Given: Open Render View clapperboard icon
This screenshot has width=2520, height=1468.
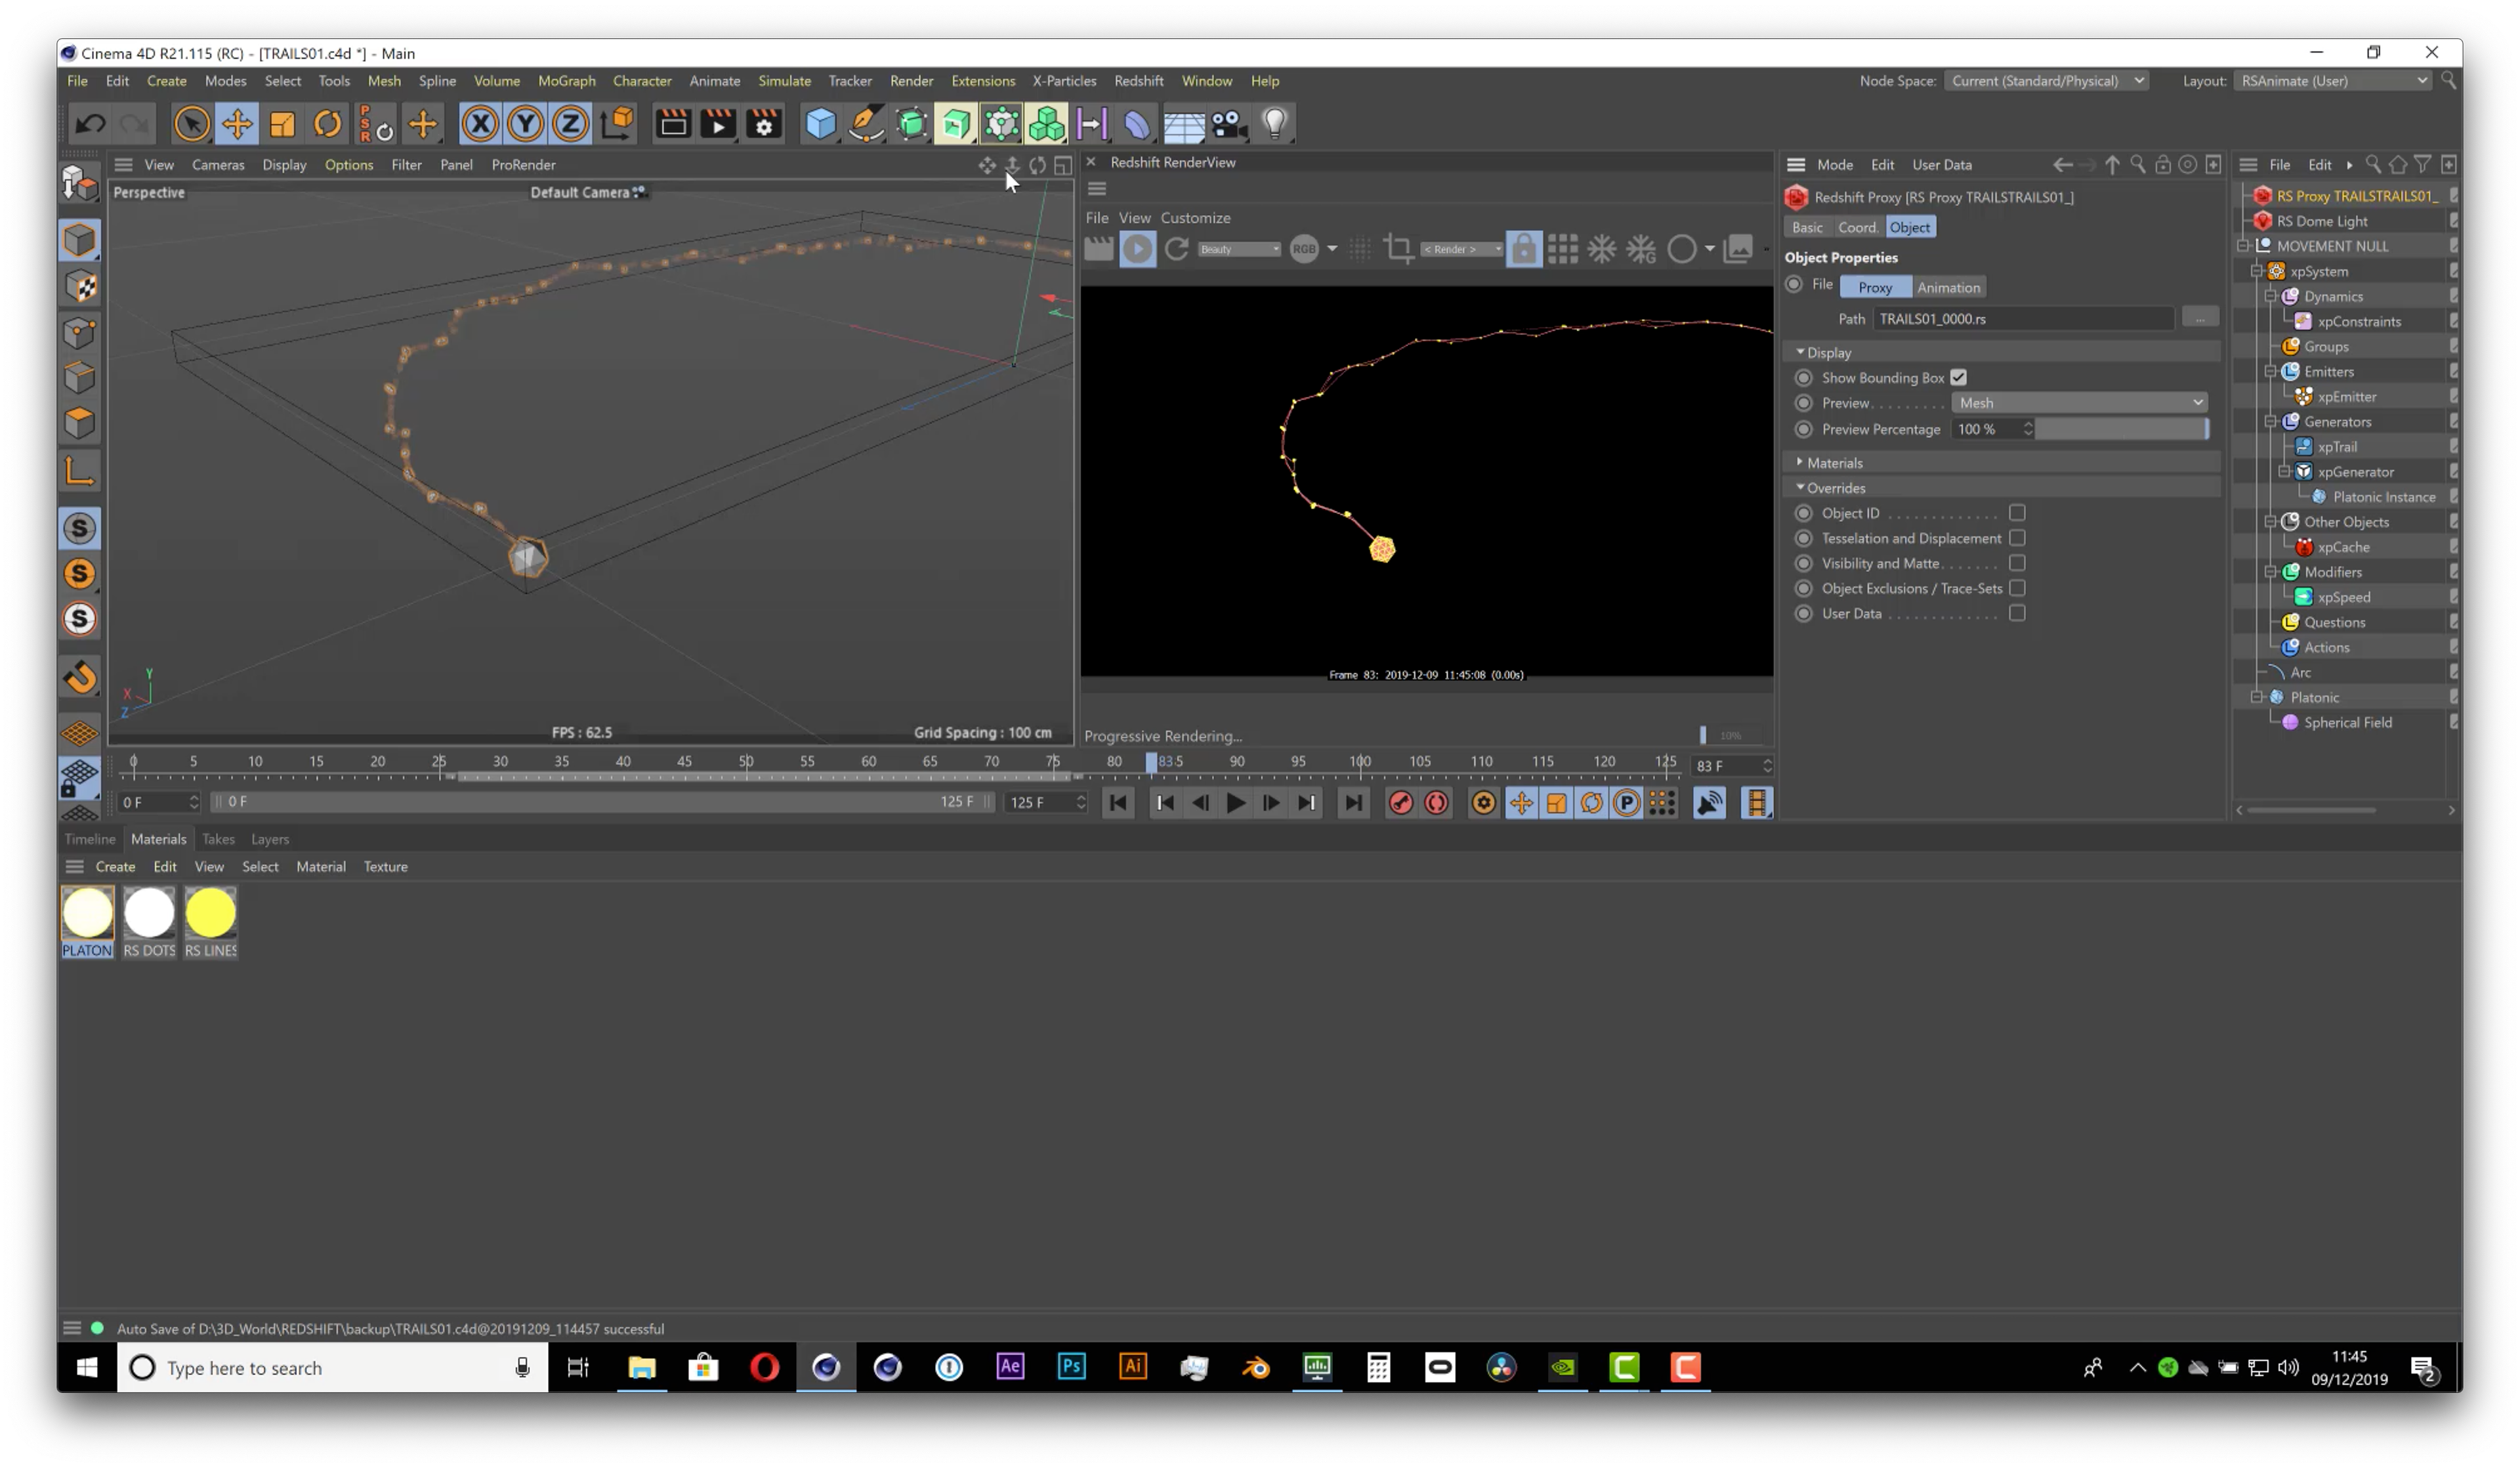Looking at the screenshot, I should pyautogui.click(x=672, y=124).
